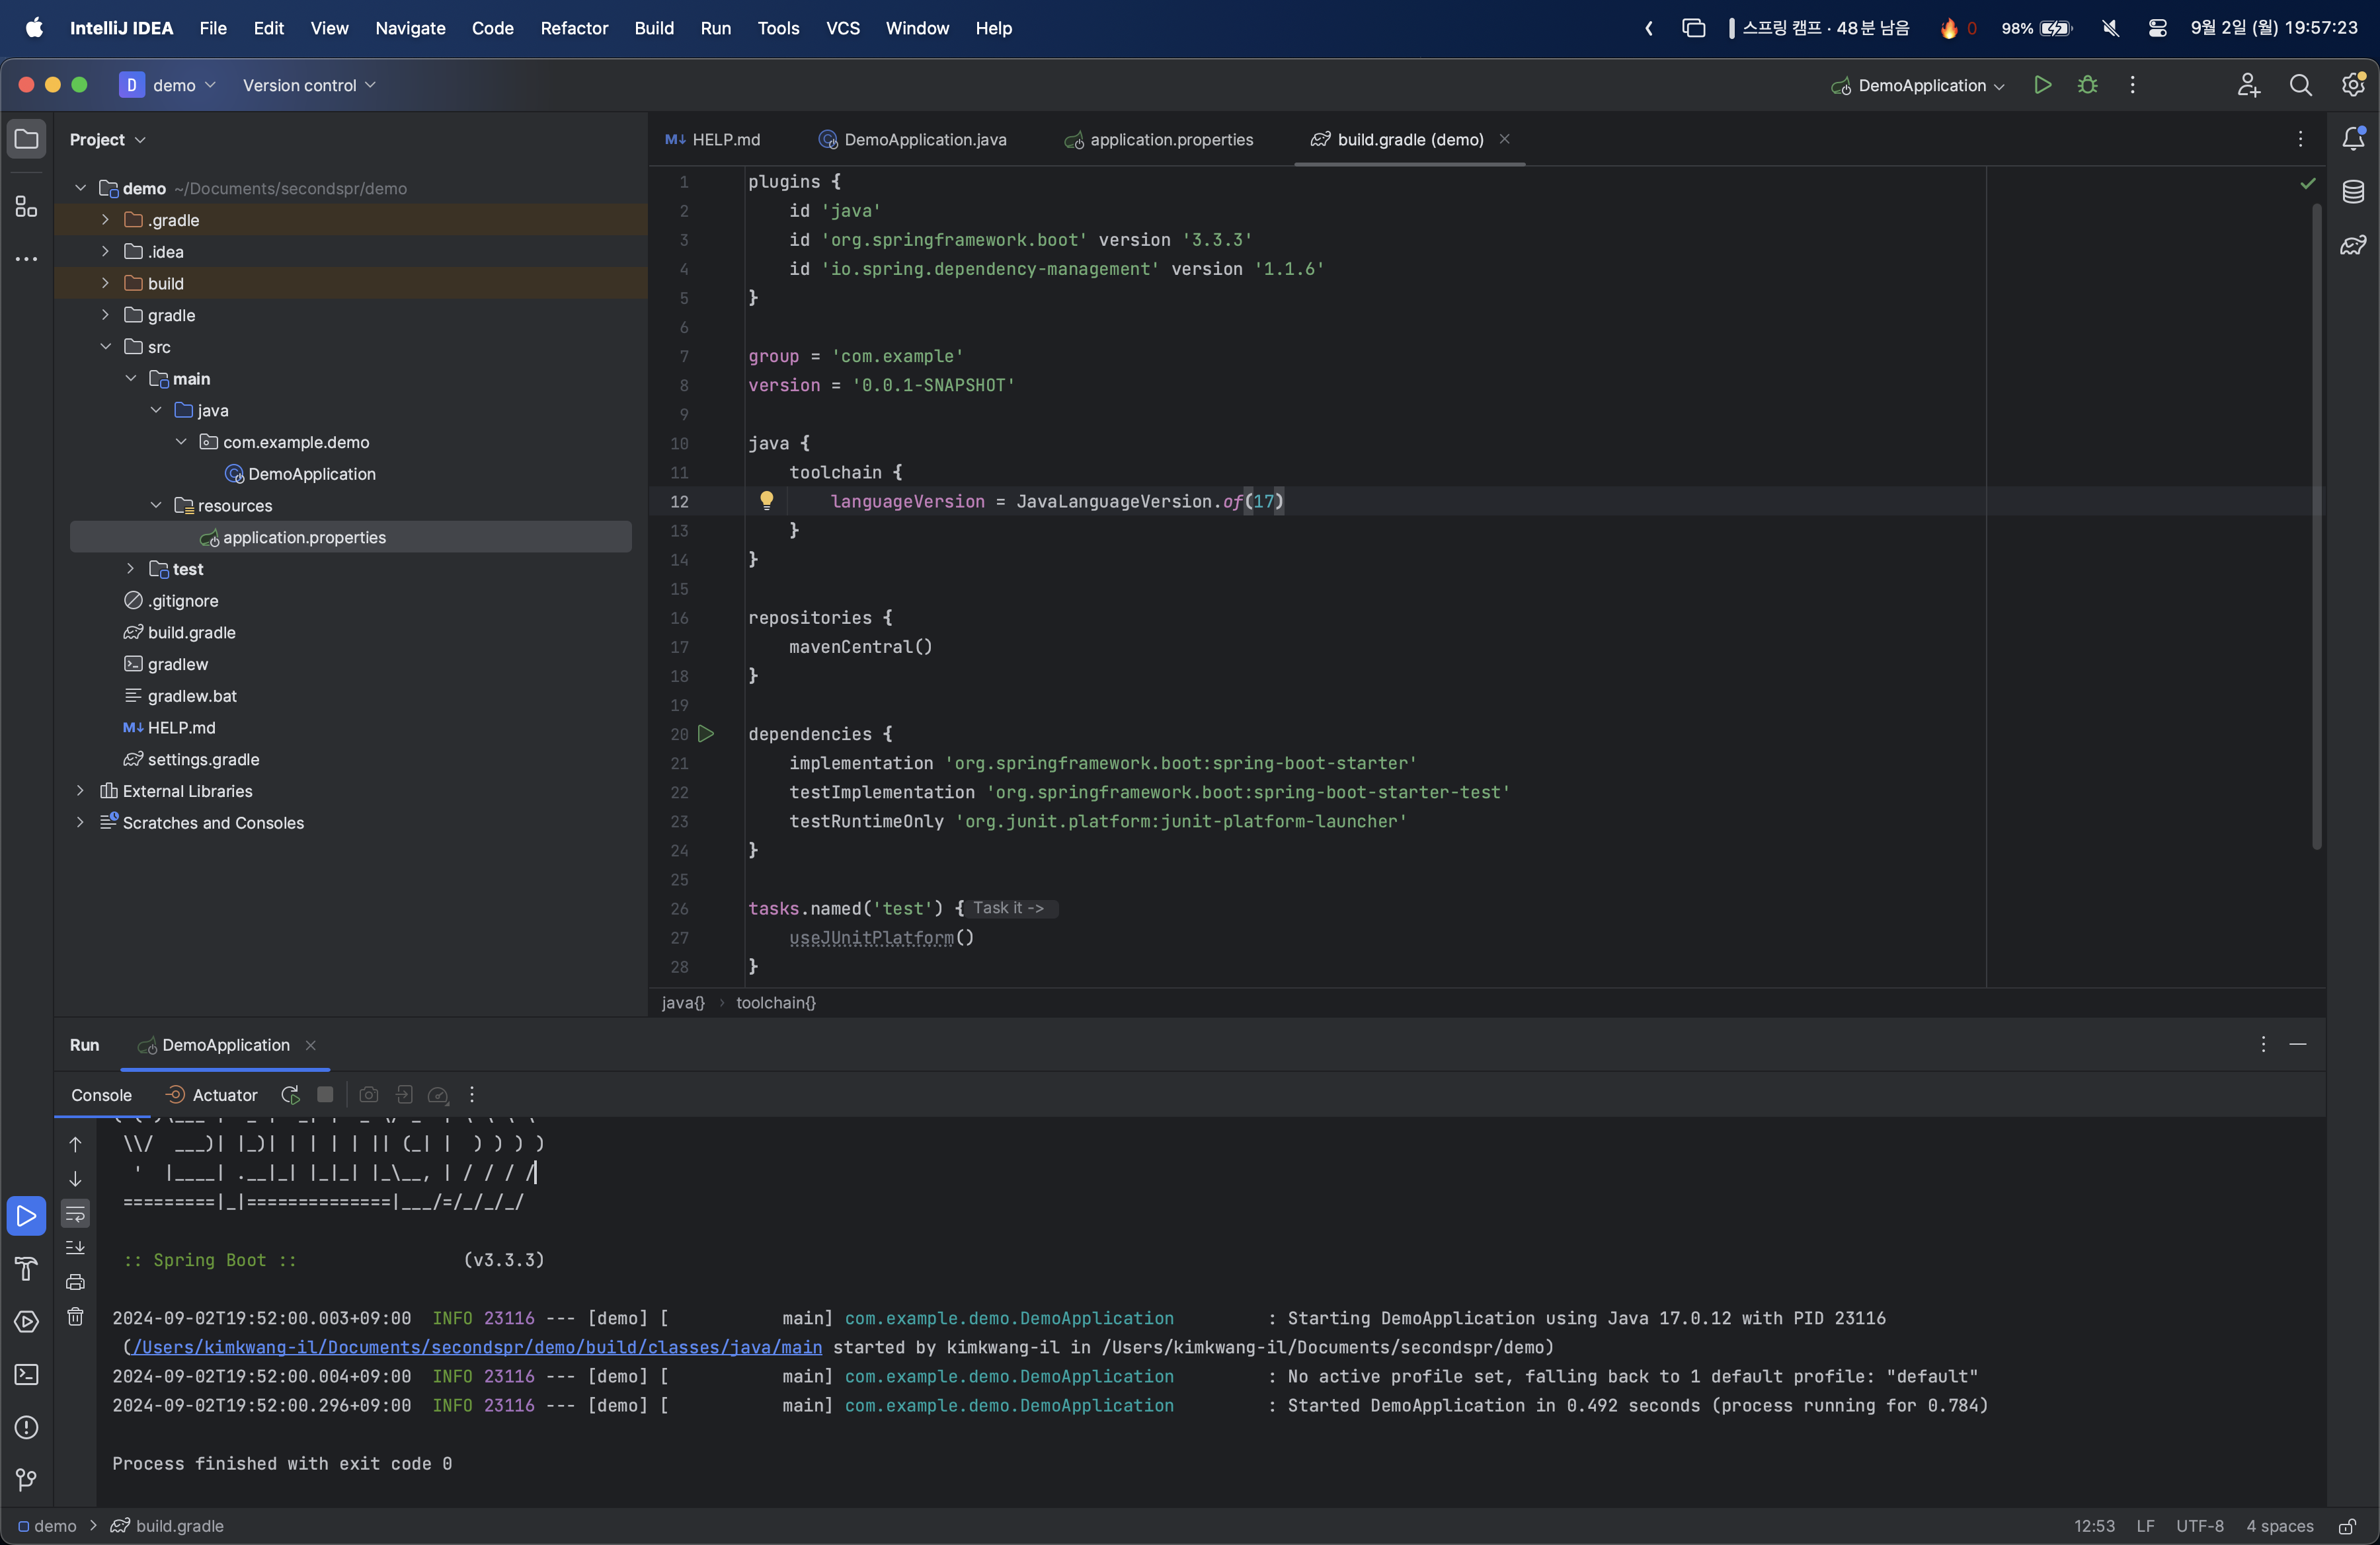Toggle scroll to end of console
This screenshot has height=1545, width=2380.
[75, 1247]
